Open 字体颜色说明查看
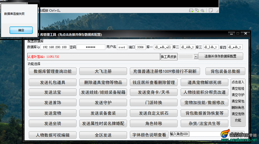Image resolution: width=259 pixels, height=144 pixels. click(149, 135)
